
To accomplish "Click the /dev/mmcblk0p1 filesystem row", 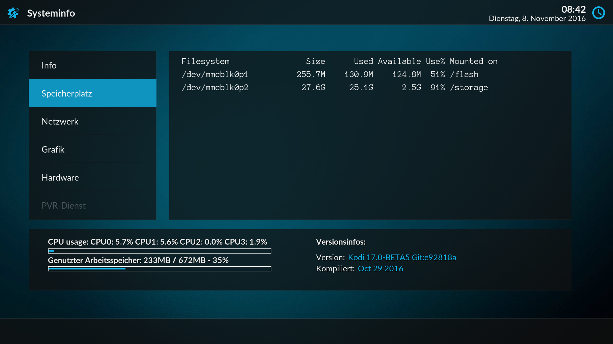I will pyautogui.click(x=329, y=75).
